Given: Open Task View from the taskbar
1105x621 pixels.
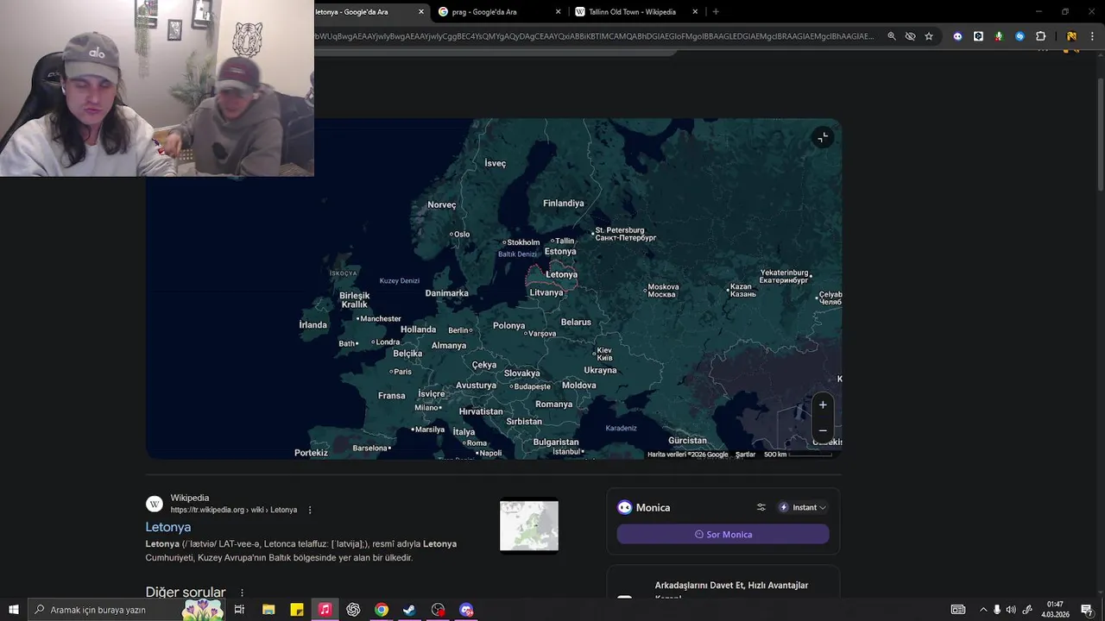Looking at the screenshot, I should 239,610.
